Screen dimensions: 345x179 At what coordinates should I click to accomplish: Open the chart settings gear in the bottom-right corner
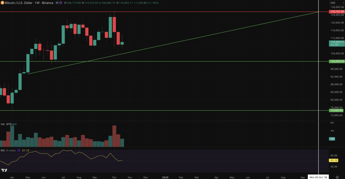337,177
